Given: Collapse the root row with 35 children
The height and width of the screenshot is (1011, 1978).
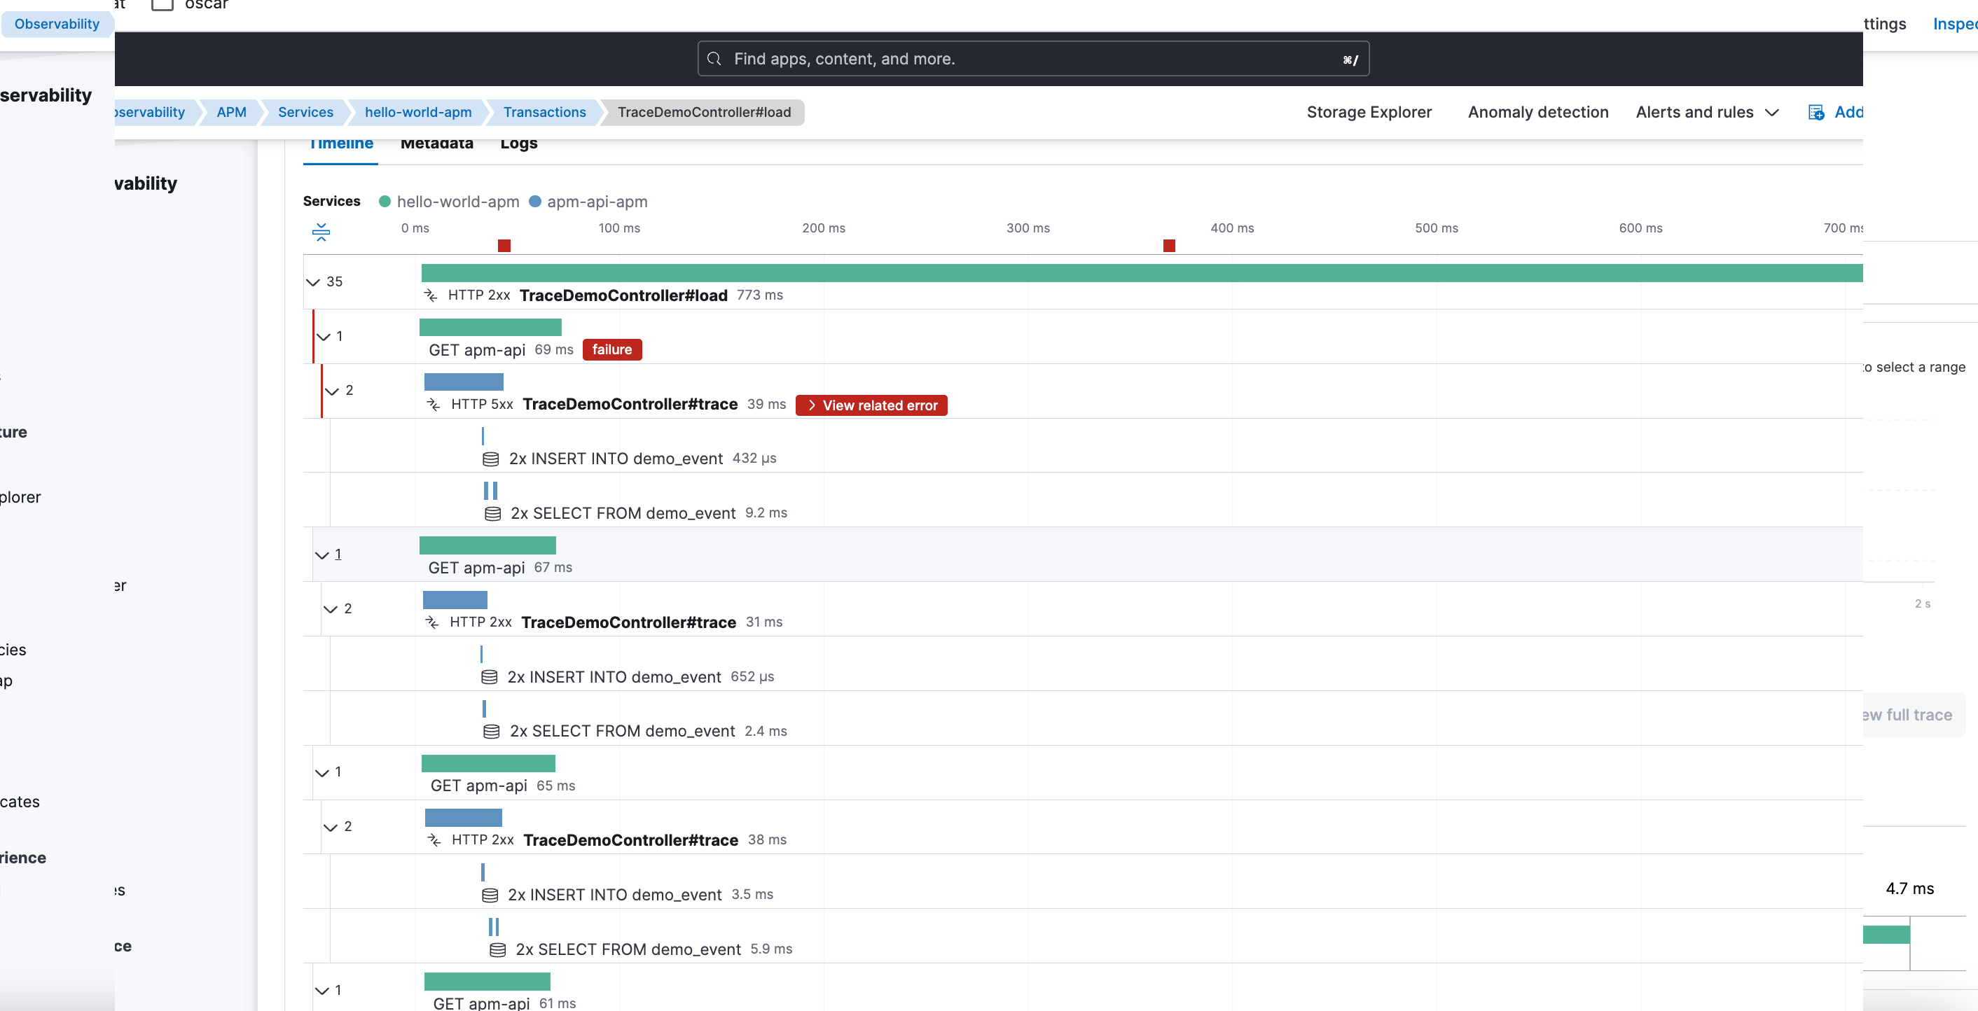Looking at the screenshot, I should 312,282.
